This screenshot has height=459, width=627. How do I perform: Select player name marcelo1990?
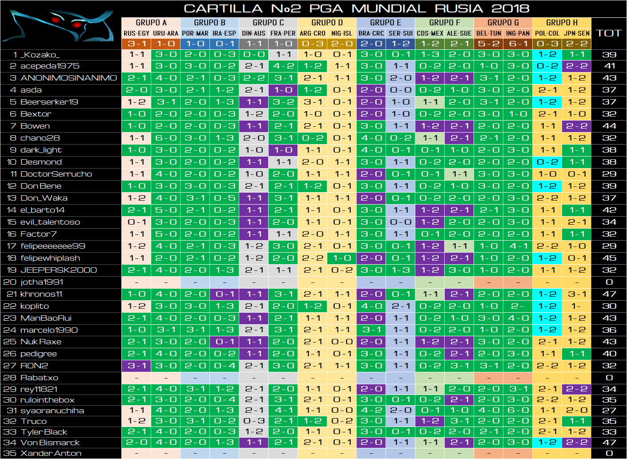click(49, 330)
